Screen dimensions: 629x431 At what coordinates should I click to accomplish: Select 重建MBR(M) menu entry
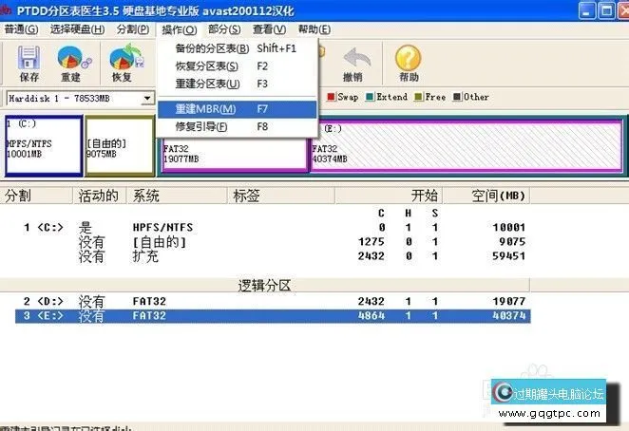[238, 109]
